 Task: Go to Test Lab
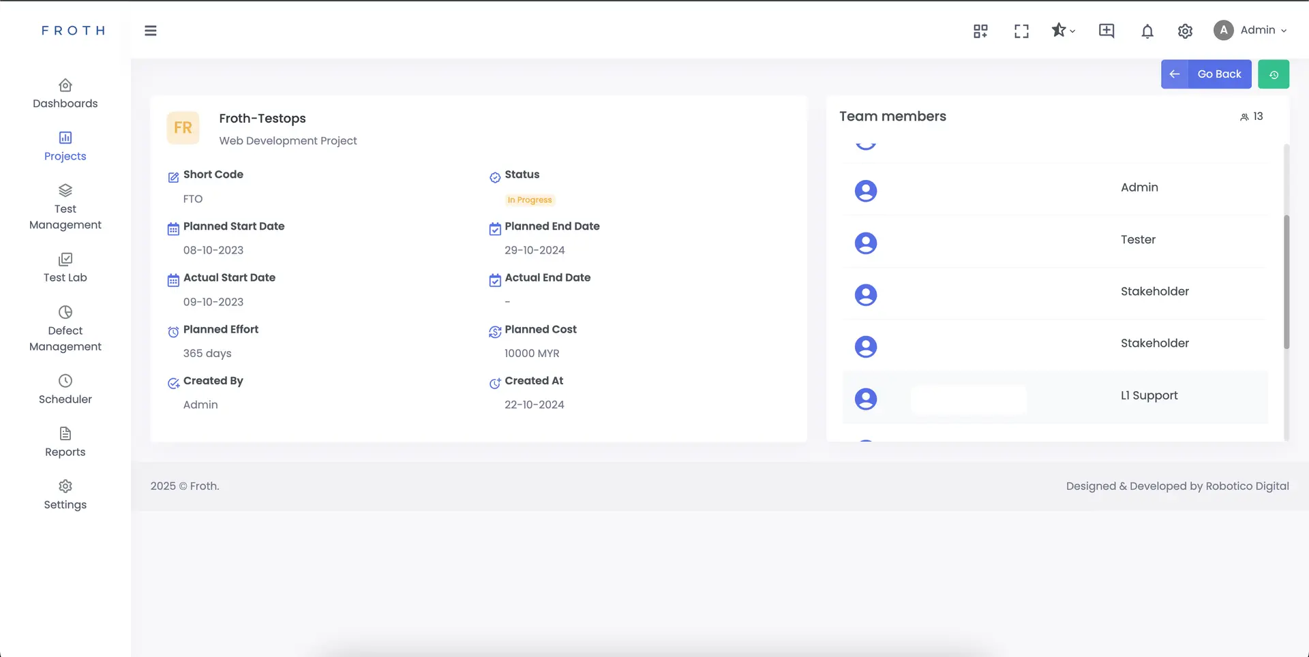(x=65, y=268)
